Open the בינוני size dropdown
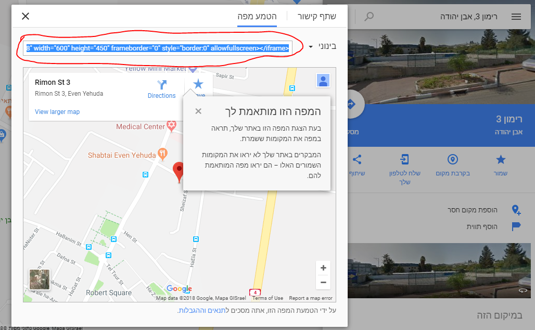 click(x=323, y=46)
